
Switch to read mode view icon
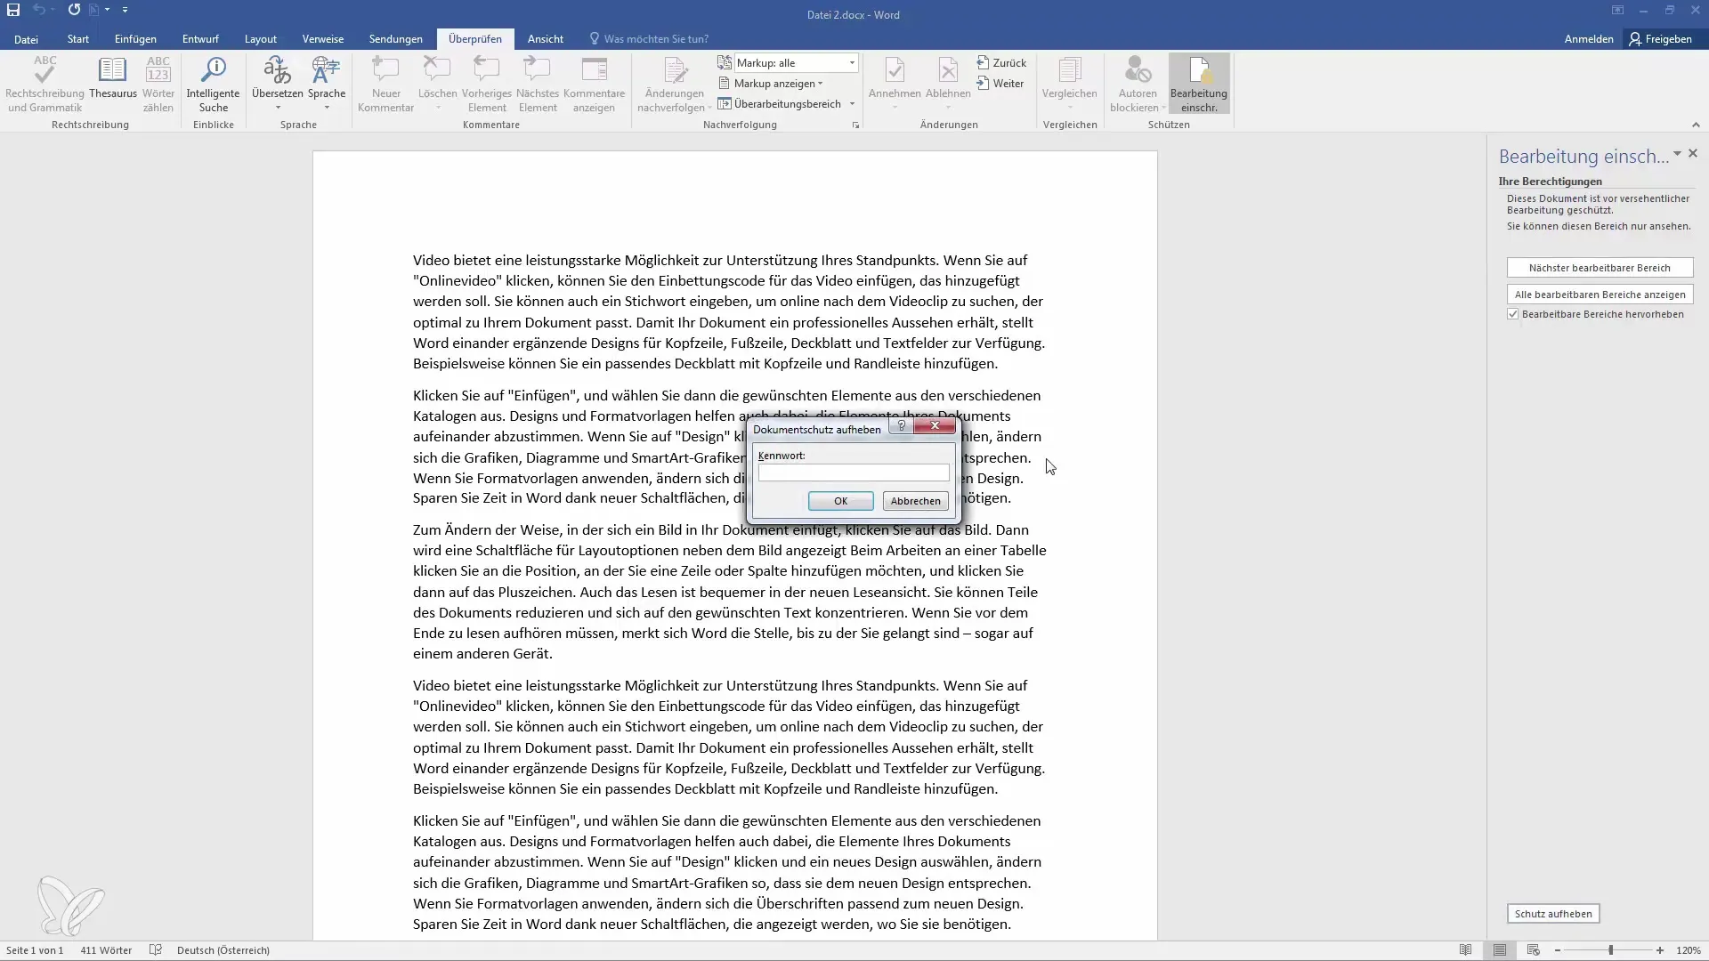1465,950
